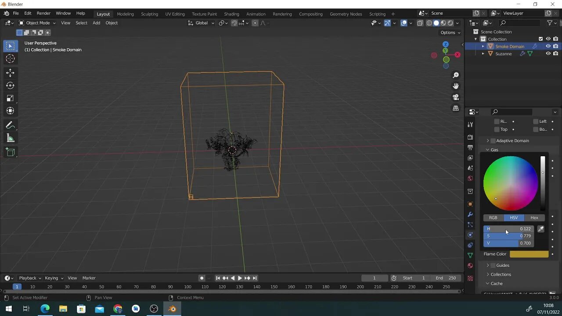This screenshot has width=562, height=316.
Task: Open the Output properties tab
Action: [x=470, y=147]
